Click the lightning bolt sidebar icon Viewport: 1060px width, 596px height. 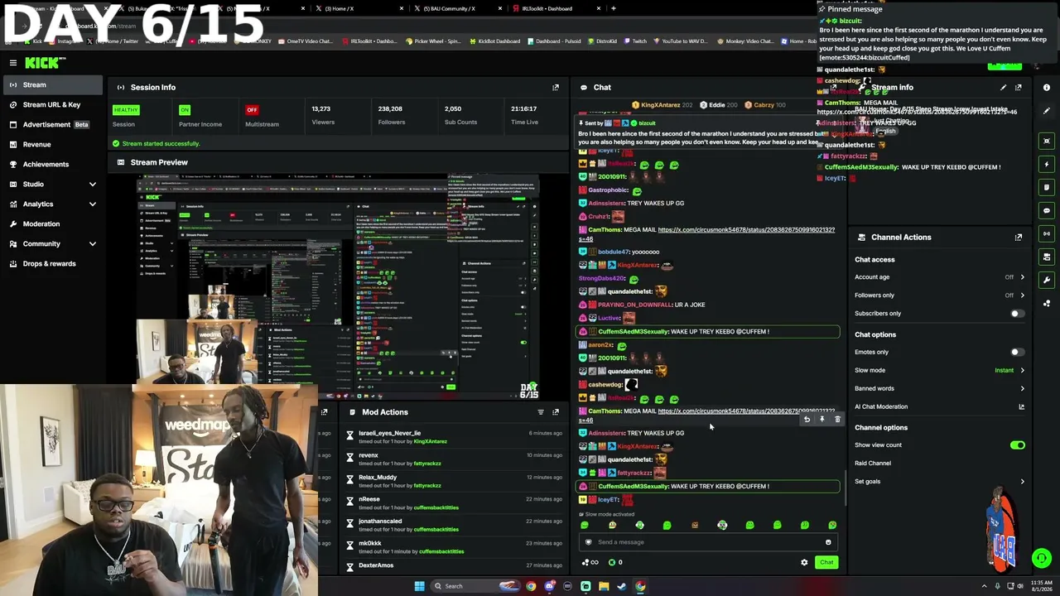pos(1047,164)
